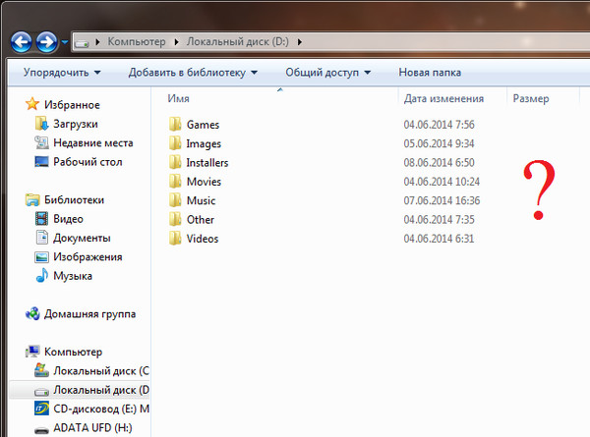Click the Installers folder icon
Viewport: 590px width, 437px height.
point(175,162)
